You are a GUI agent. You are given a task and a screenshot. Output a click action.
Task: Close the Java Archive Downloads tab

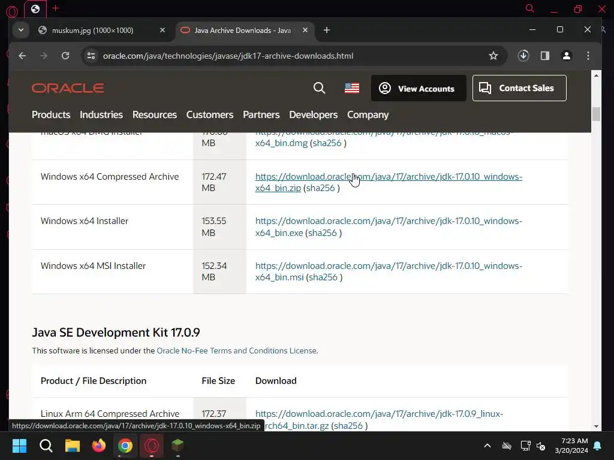click(x=305, y=30)
